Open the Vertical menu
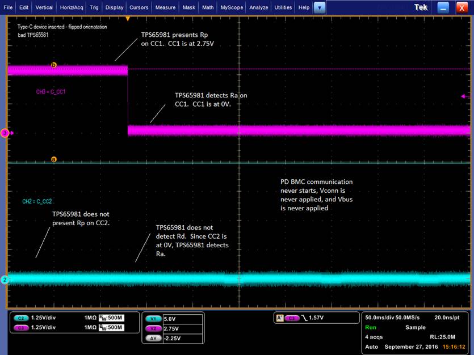The height and width of the screenshot is (355, 474). tap(44, 7)
